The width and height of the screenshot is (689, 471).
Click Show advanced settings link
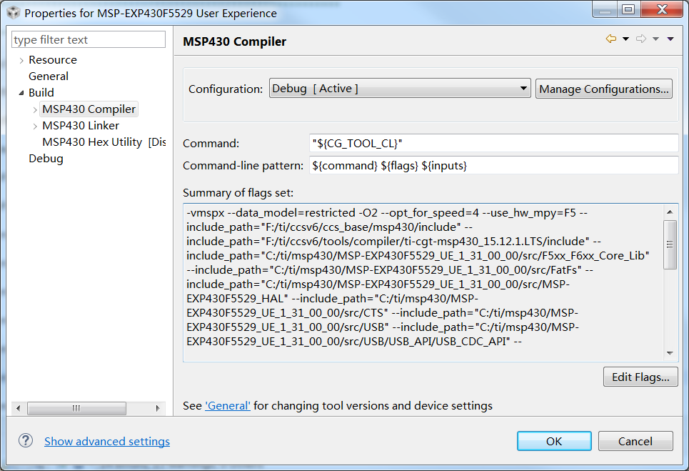(107, 442)
